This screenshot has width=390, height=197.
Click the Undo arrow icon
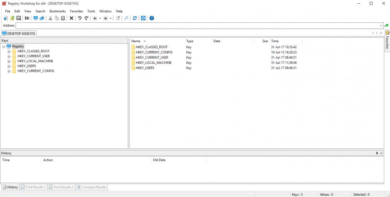coord(80,18)
